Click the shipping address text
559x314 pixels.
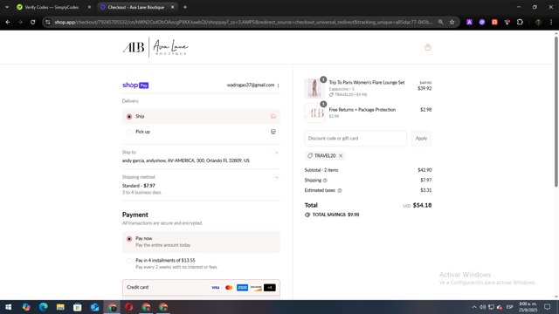(186, 160)
